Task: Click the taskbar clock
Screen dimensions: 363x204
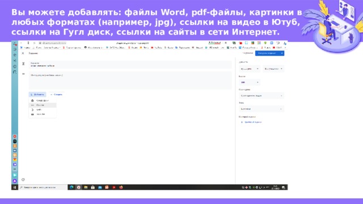Action: pyautogui.click(x=276, y=188)
